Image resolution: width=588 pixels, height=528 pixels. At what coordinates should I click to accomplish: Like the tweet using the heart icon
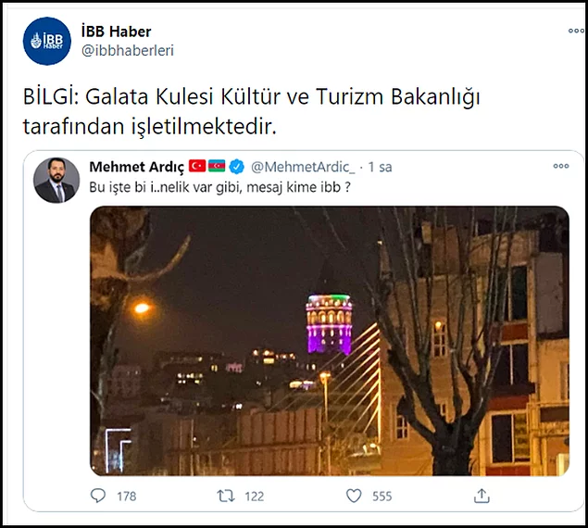click(x=354, y=496)
